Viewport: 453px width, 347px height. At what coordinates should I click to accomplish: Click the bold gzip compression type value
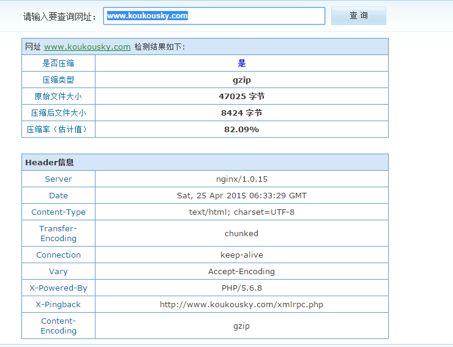pos(242,80)
